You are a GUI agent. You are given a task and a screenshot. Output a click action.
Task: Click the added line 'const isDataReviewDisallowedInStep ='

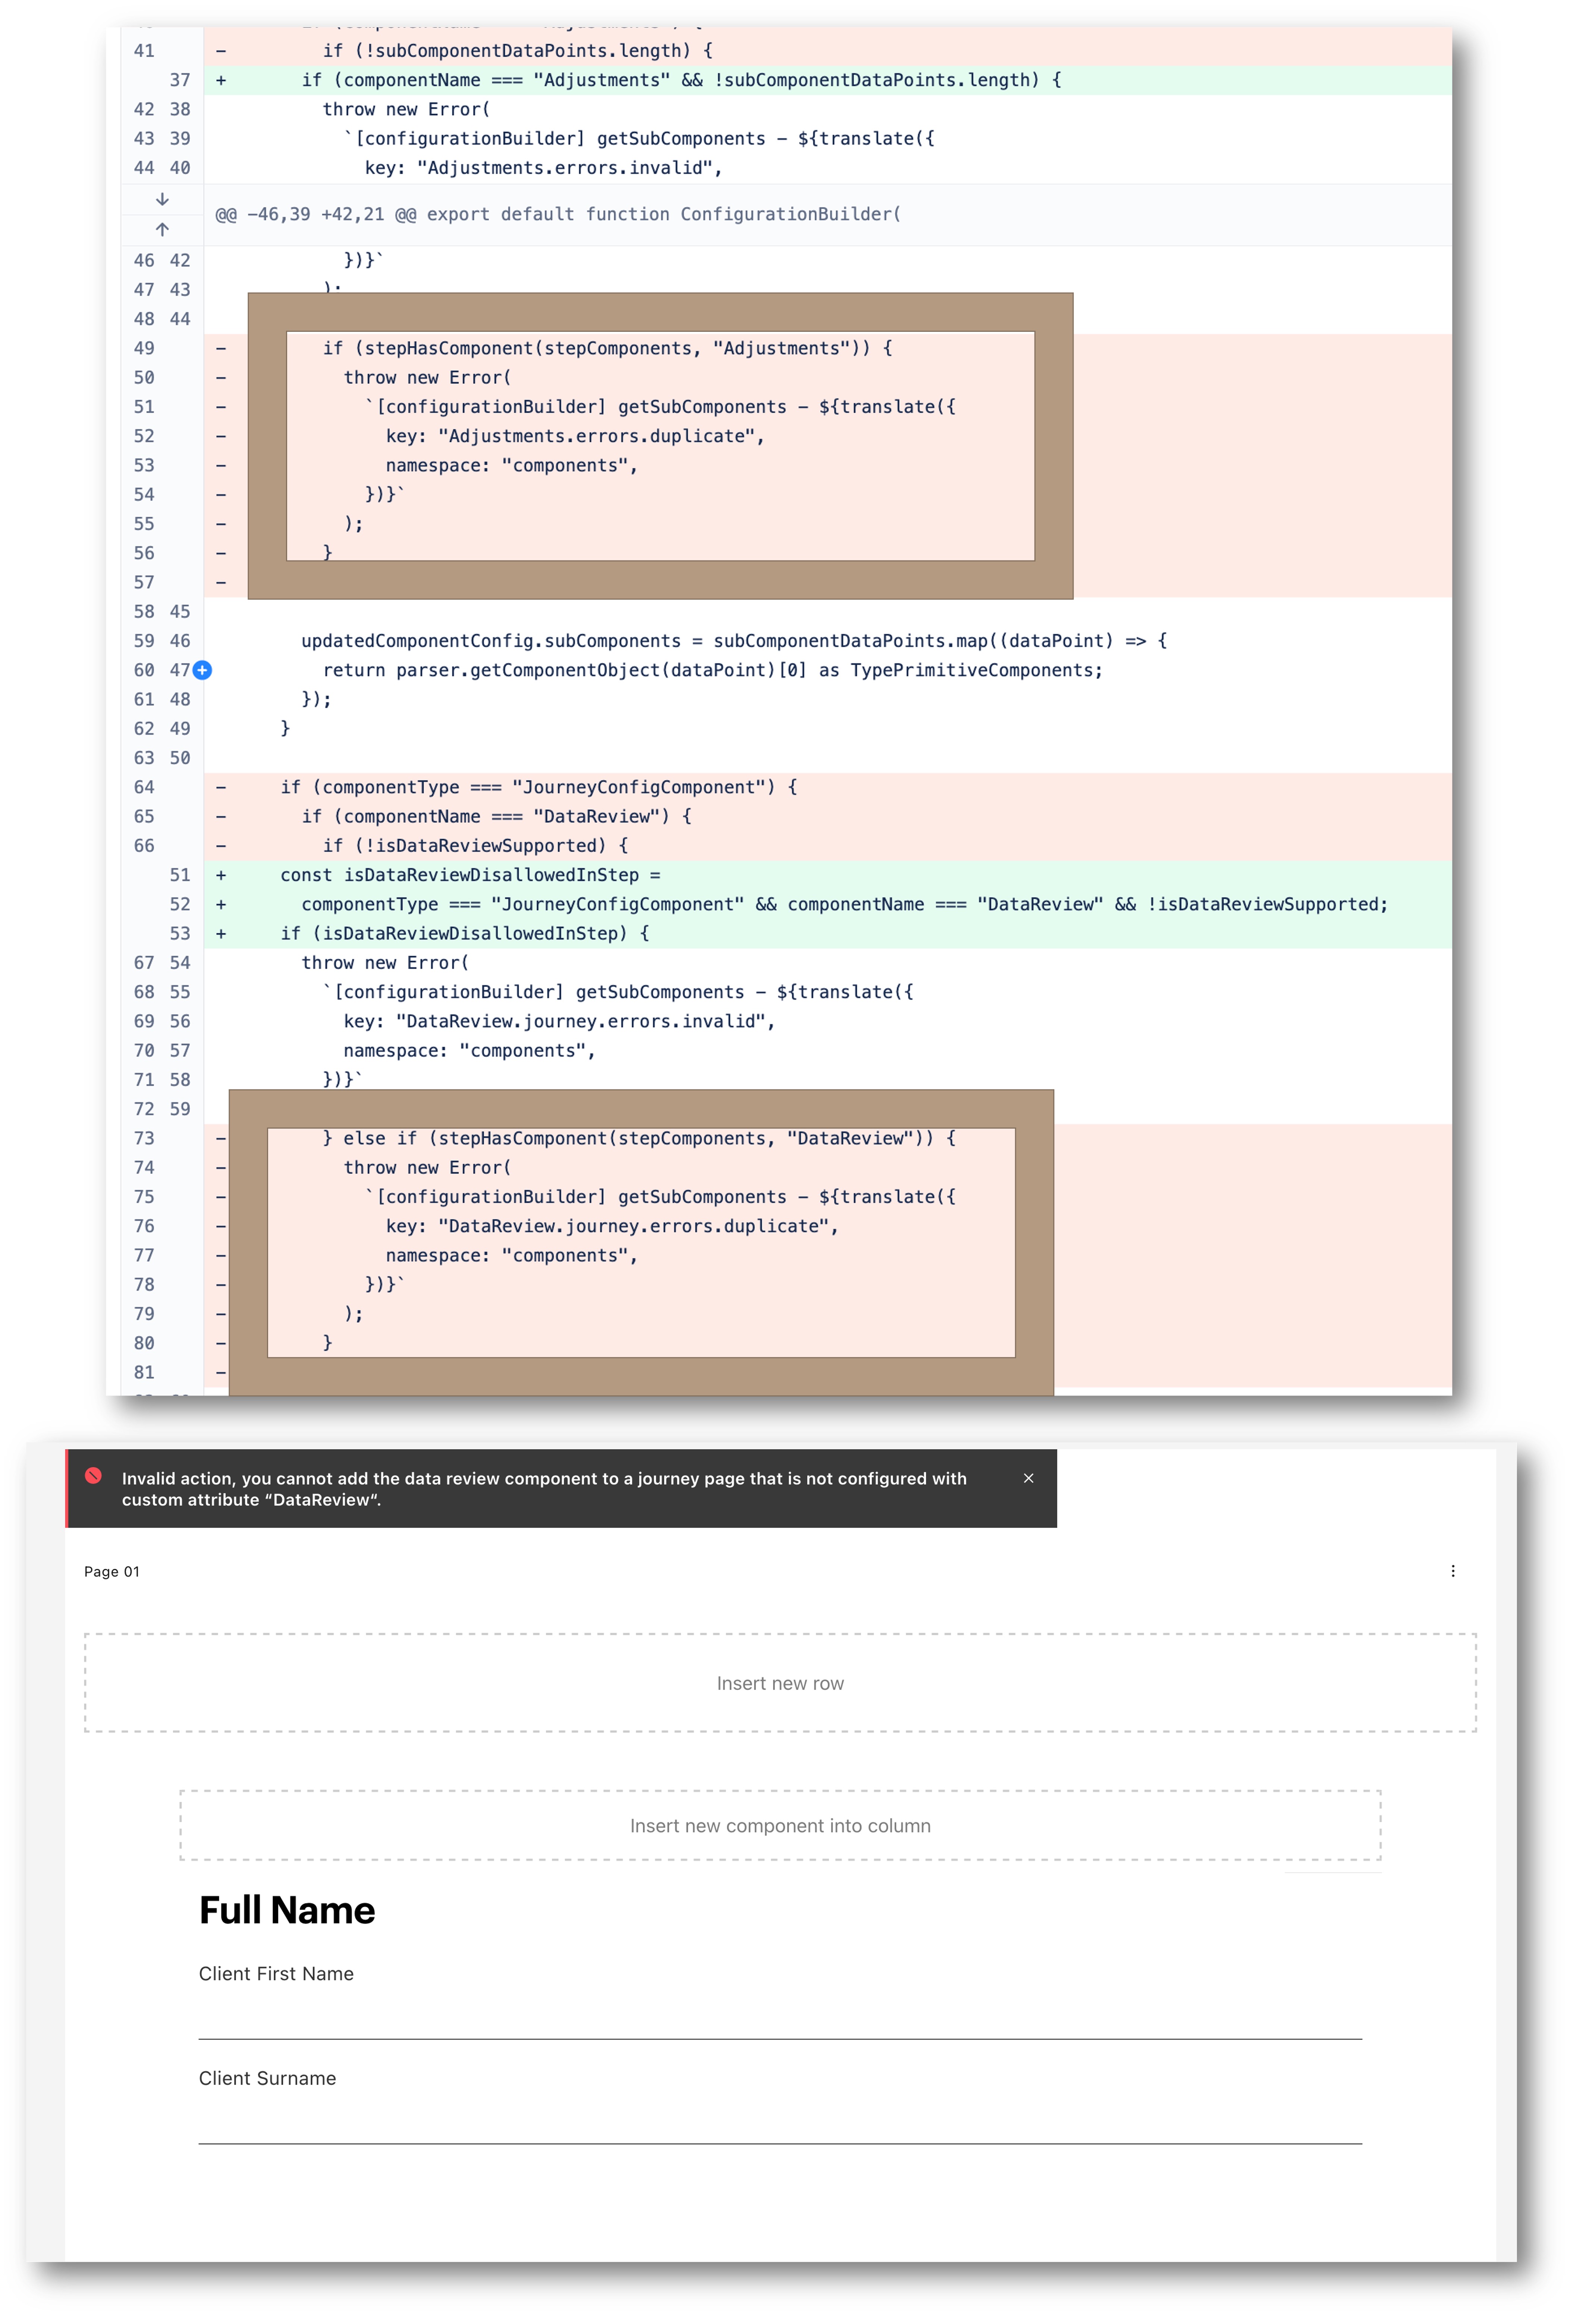[470, 875]
